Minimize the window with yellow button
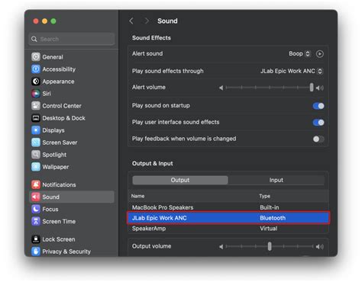 pos(45,21)
